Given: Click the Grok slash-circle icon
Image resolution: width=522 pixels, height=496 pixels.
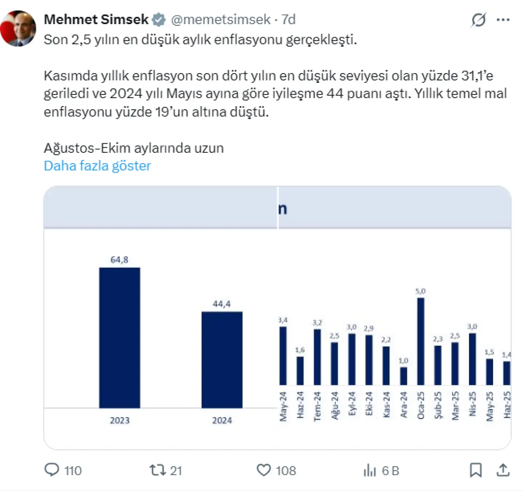Looking at the screenshot, I should pyautogui.click(x=478, y=20).
